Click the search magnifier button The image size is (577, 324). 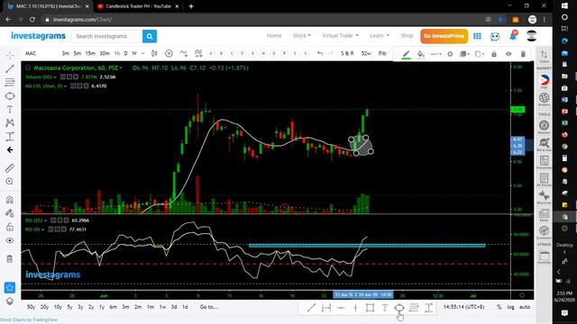(x=150, y=36)
